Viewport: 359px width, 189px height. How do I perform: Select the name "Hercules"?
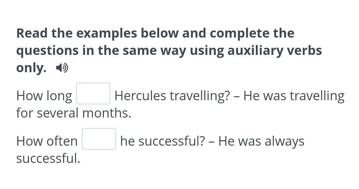tap(140, 96)
